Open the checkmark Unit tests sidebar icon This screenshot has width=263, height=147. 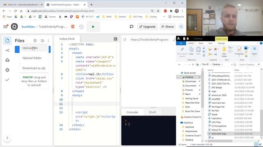(x=7, y=80)
